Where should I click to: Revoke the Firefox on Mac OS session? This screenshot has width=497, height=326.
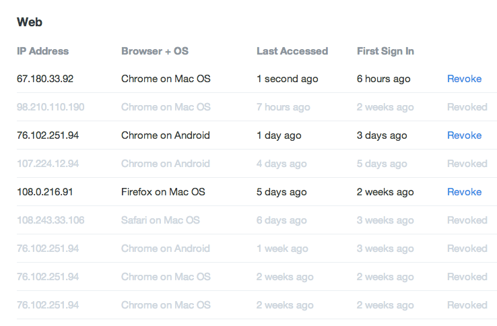click(464, 192)
